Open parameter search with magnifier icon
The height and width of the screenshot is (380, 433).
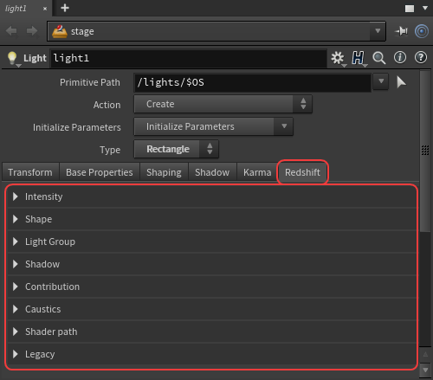(379, 58)
